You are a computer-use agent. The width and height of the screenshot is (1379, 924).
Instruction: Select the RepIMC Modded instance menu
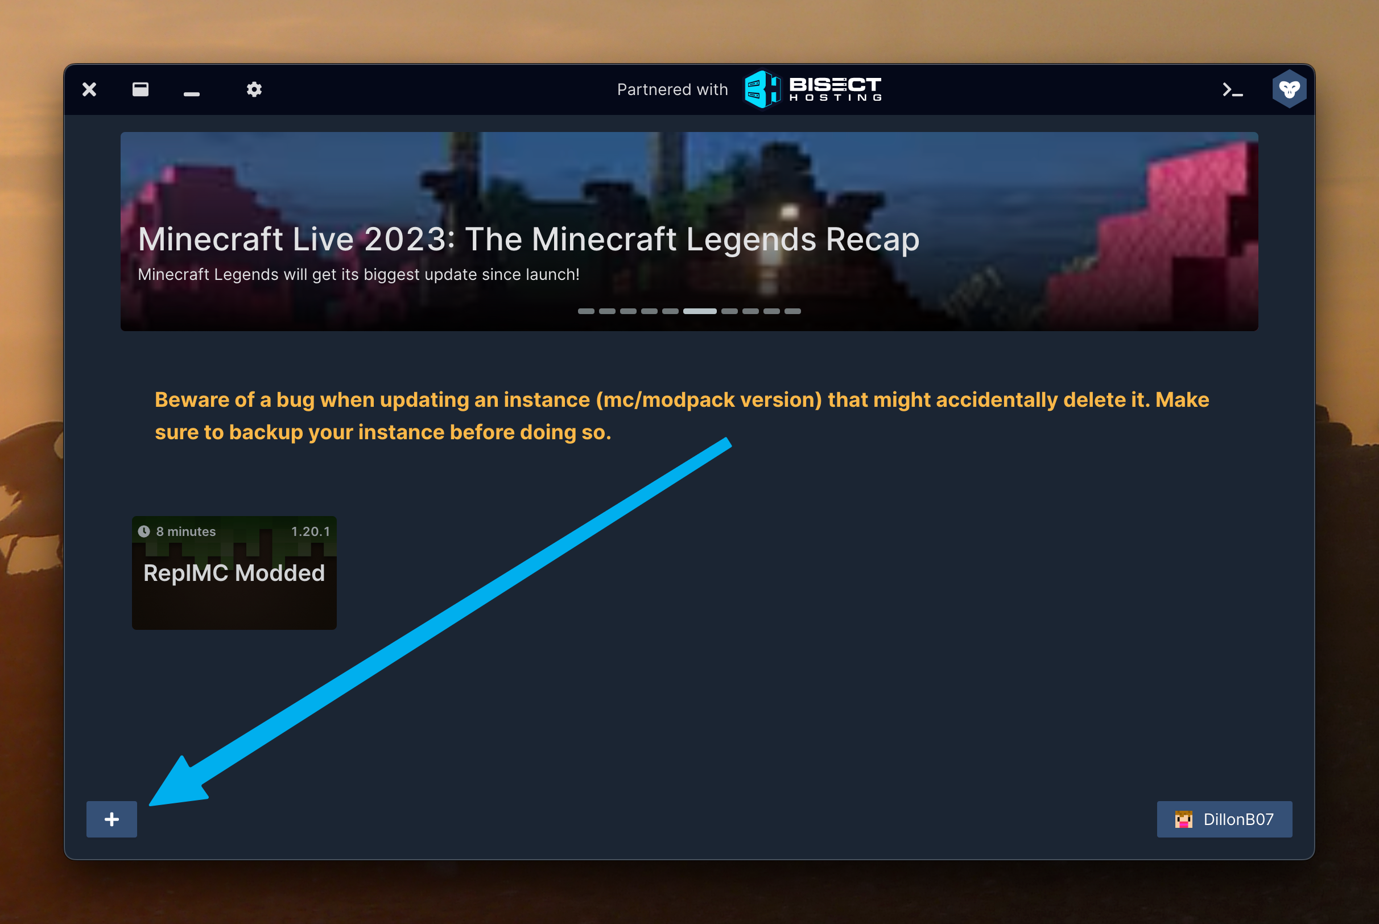tap(234, 575)
